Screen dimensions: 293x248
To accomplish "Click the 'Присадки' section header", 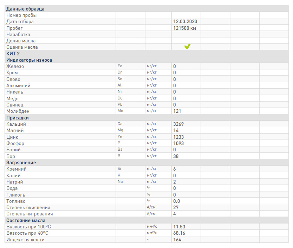I will [18, 118].
